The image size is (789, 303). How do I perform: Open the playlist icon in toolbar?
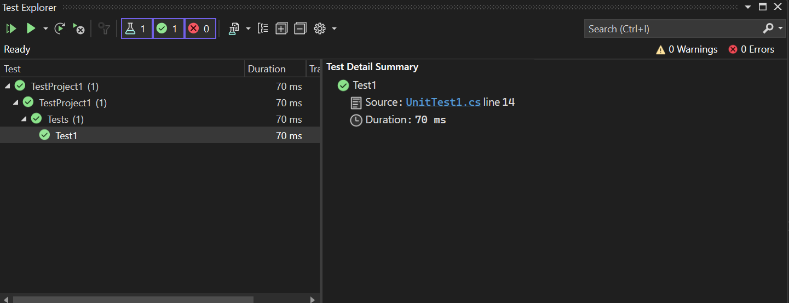tap(234, 28)
